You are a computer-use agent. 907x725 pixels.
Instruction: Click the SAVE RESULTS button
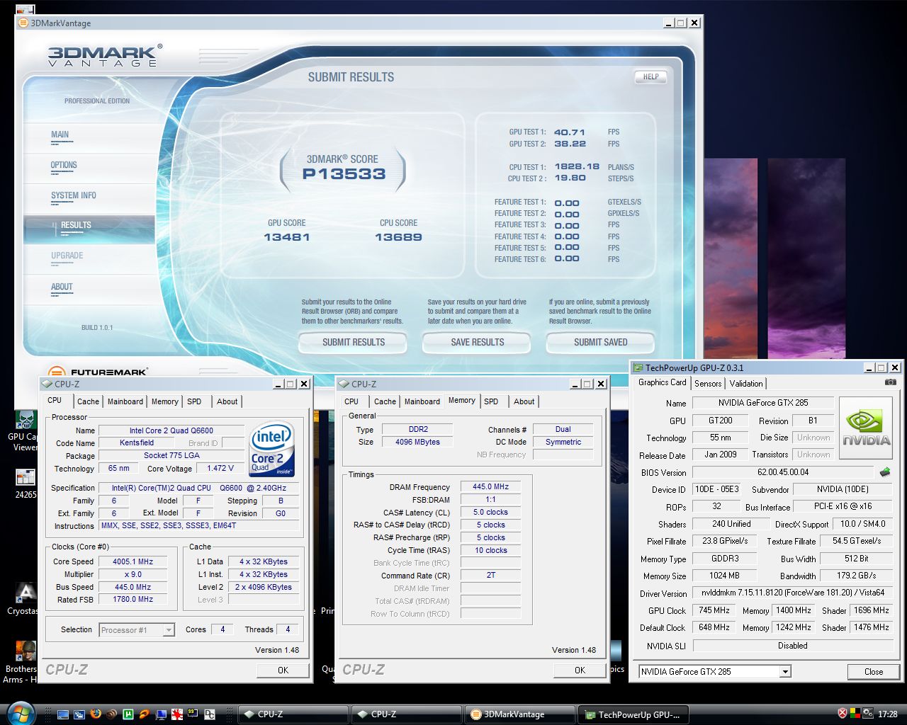pyautogui.click(x=477, y=342)
